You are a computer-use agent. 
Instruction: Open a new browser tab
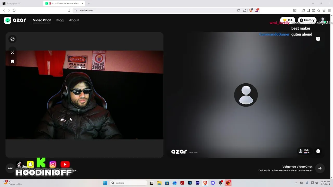pyautogui.click(x=89, y=3)
